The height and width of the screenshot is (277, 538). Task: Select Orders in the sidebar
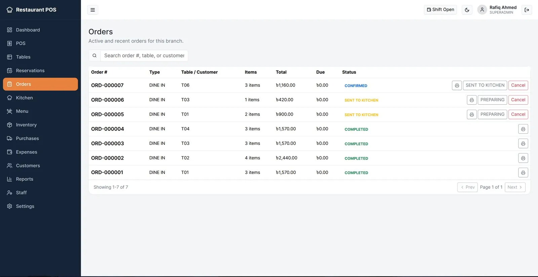(40, 84)
